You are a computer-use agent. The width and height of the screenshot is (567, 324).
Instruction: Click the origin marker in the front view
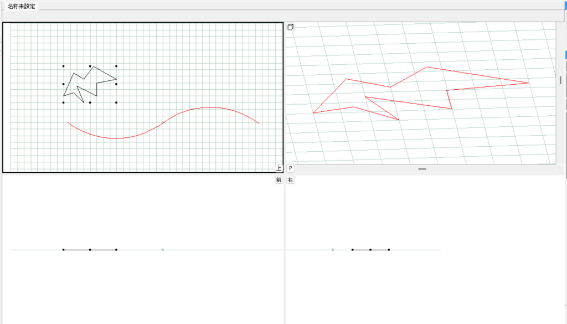tap(162, 250)
